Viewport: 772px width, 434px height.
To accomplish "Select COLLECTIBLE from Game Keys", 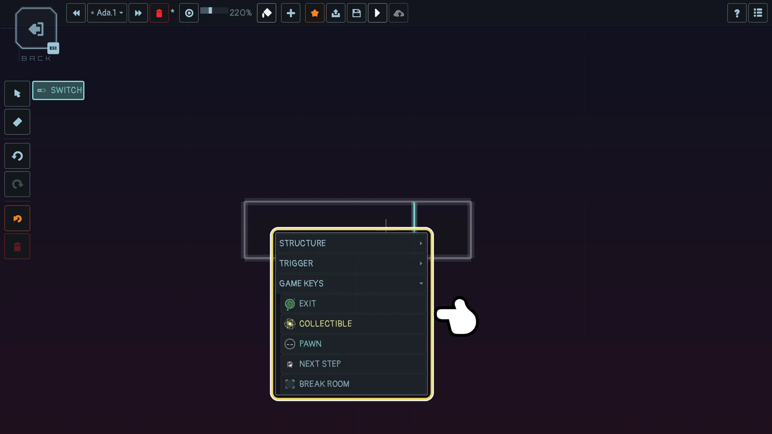I will coord(353,323).
